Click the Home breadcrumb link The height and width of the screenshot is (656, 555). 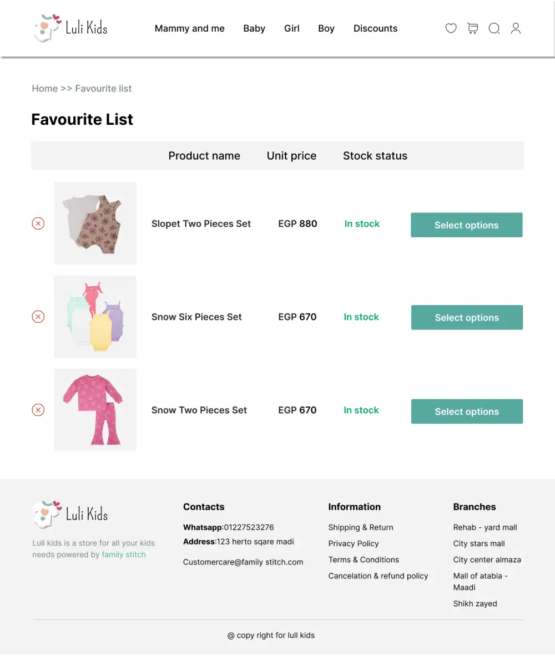click(44, 88)
